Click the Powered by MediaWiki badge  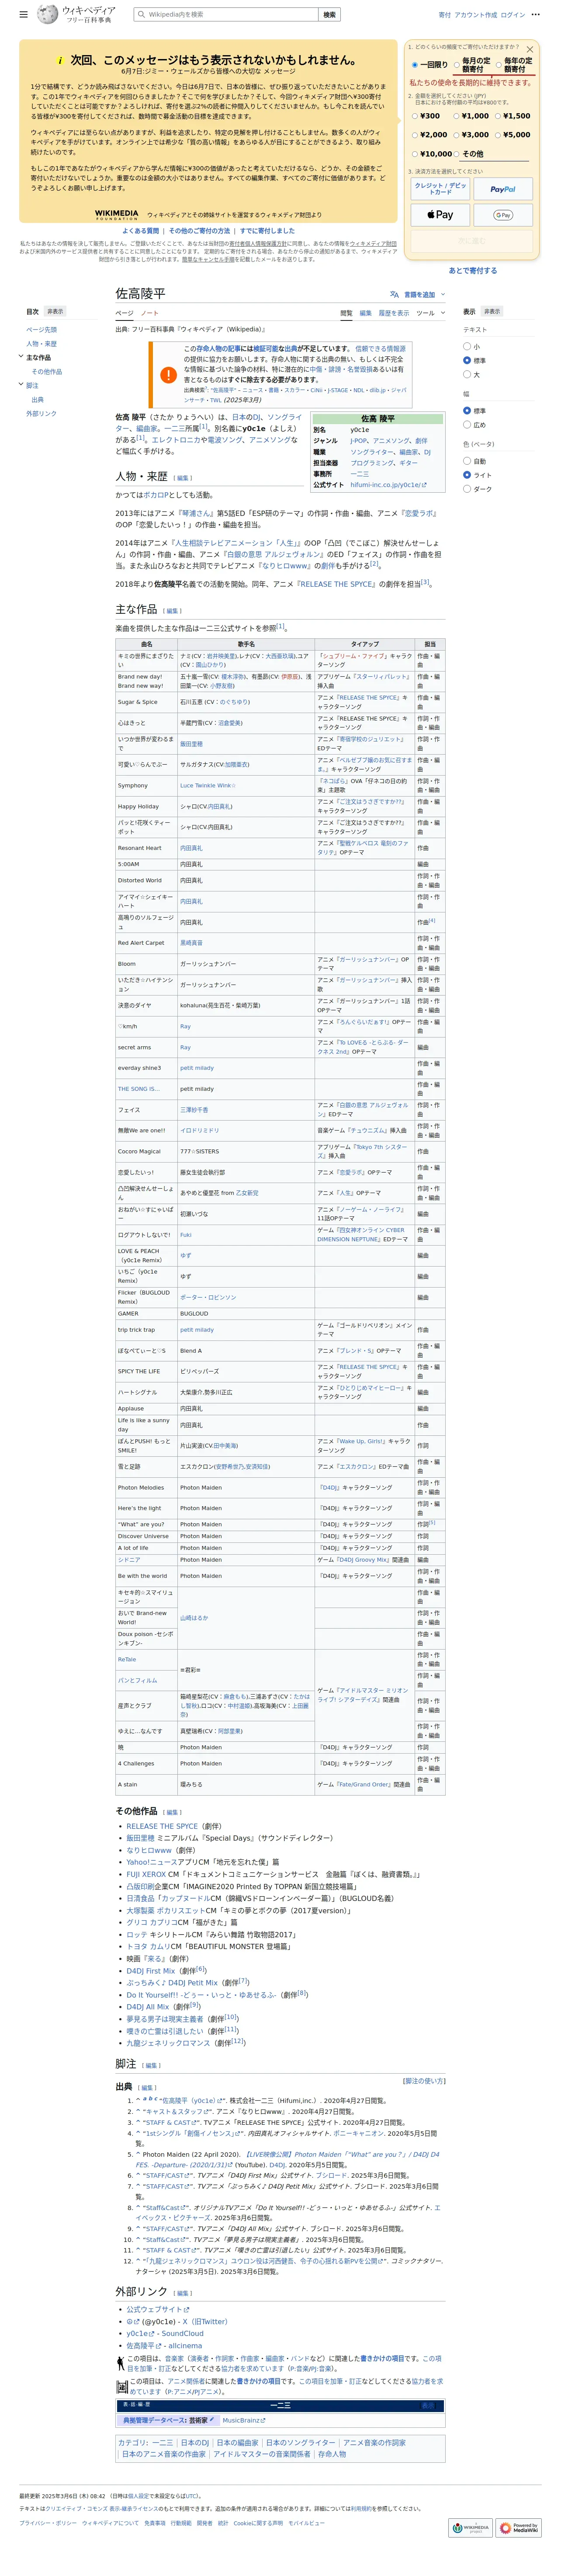[x=519, y=2528]
